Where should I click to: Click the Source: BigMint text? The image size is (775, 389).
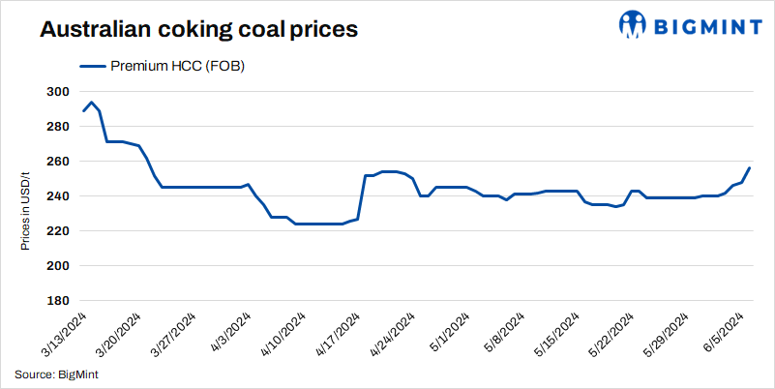pos(58,374)
